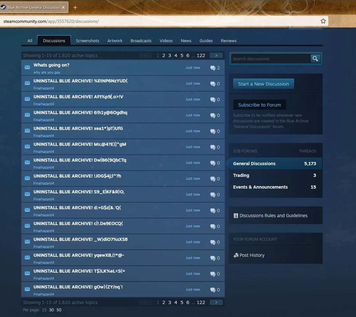This screenshot has width=356, height=317.
Task: Open topic ending T$)LK%eL<S(=
Action: coord(79,271)
